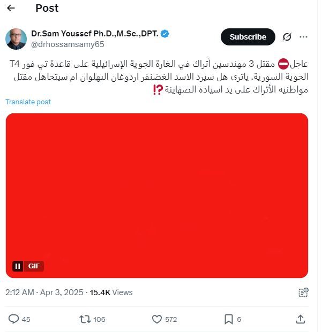
Task: View the 15.4K Views analytics
Action: tap(111, 292)
